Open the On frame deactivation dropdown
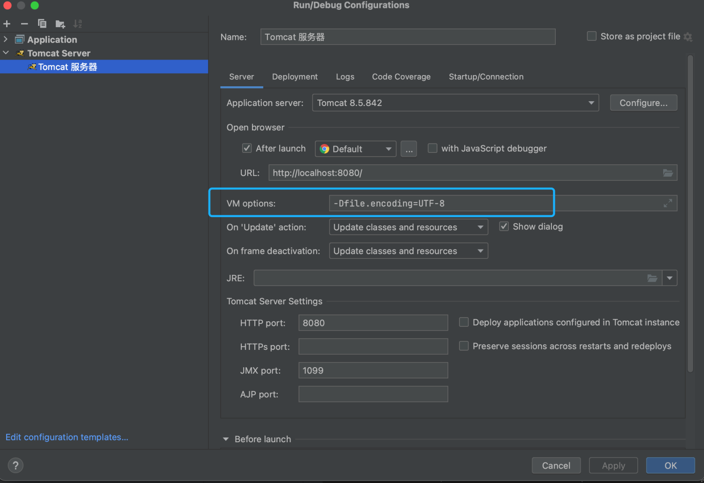Image resolution: width=704 pixels, height=483 pixels. tap(408, 251)
